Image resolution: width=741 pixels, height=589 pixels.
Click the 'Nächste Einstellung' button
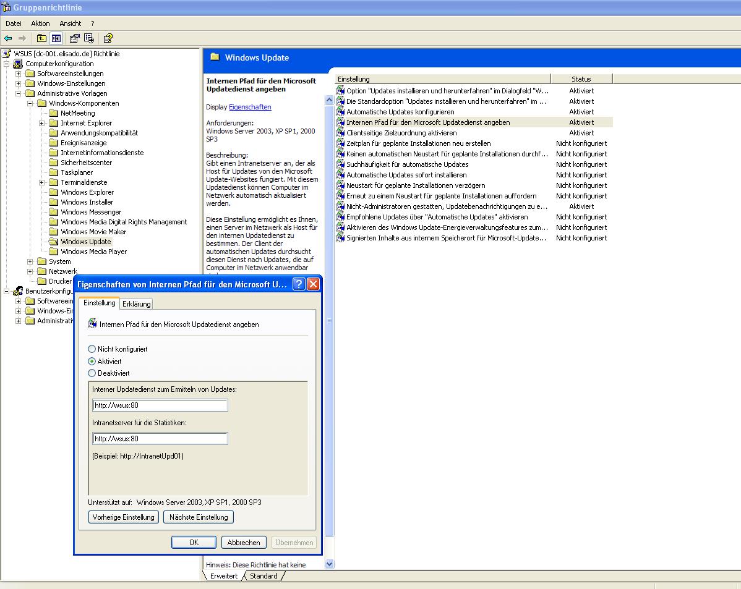[199, 517]
